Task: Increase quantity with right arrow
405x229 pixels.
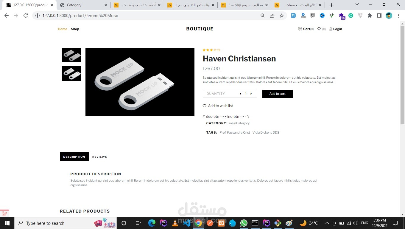Action: point(251,94)
